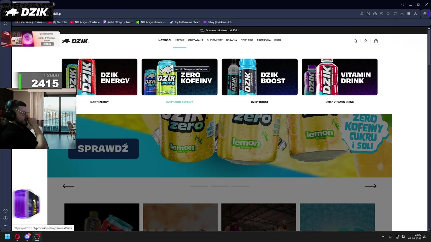The image size is (431, 242).
Task: Open Easy Setup sliders icon
Action: coord(409,14)
